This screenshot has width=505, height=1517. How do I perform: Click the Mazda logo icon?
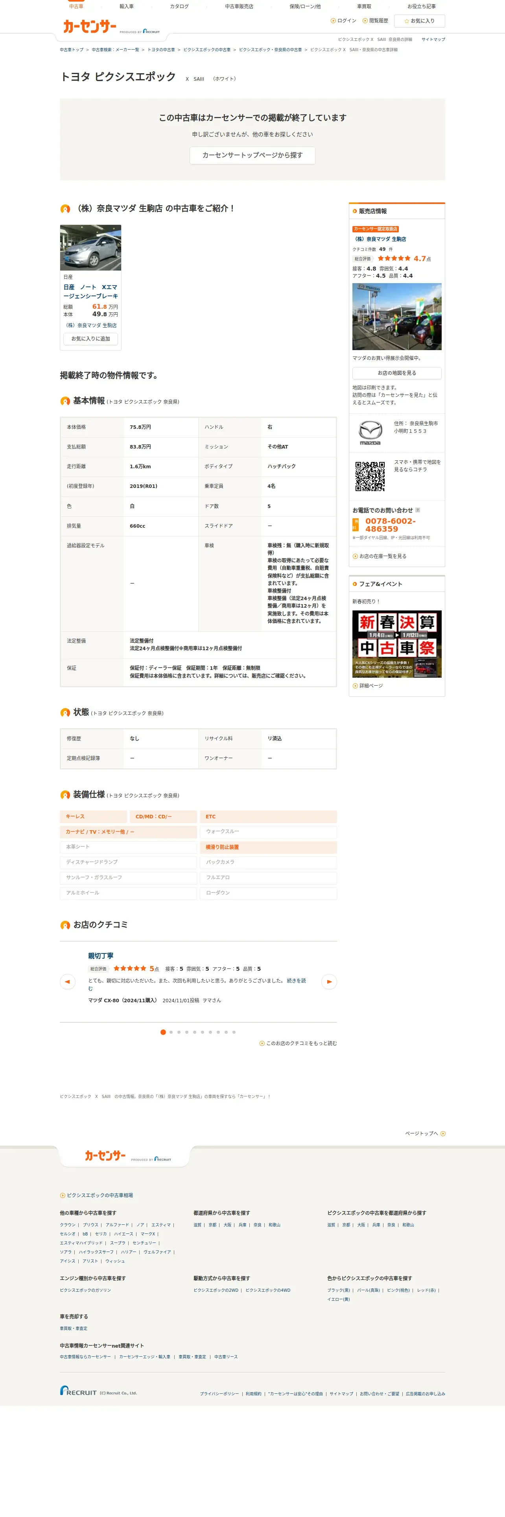[x=370, y=433]
